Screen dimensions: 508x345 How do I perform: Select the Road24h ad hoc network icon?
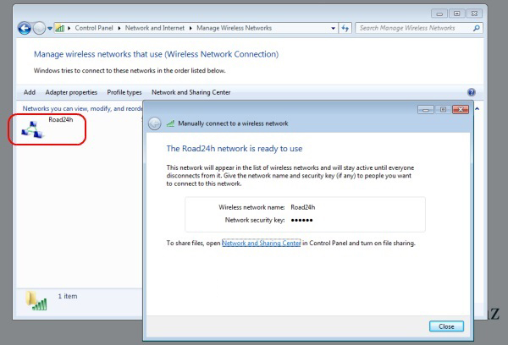tap(32, 129)
